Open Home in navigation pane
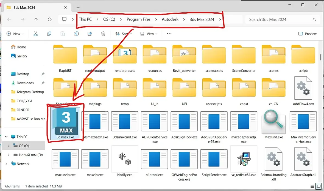 (19, 47)
